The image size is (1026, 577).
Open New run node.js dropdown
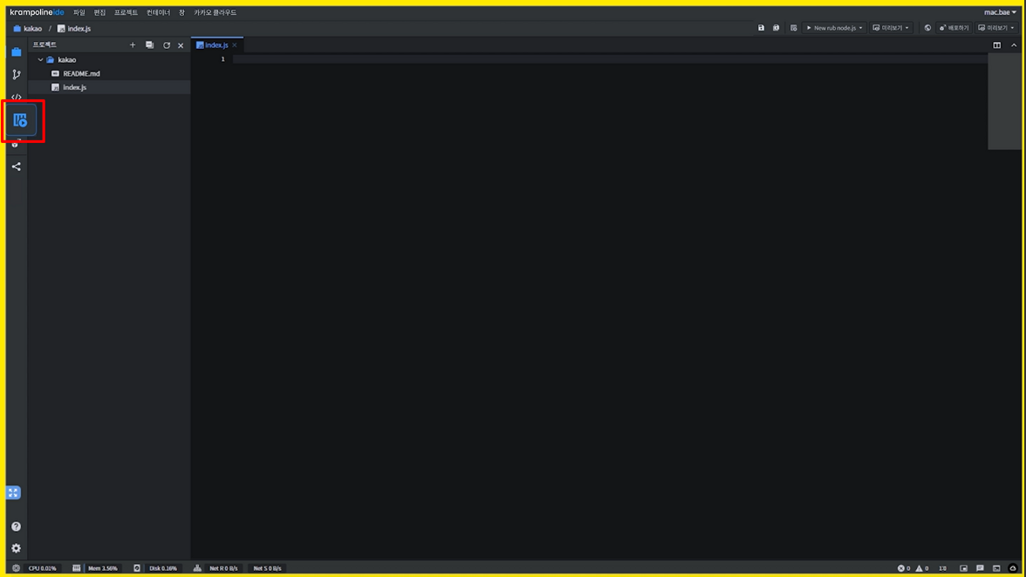pyautogui.click(x=834, y=28)
